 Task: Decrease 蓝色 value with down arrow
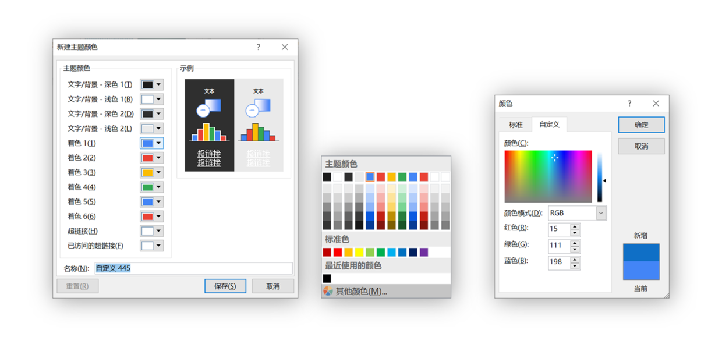pyautogui.click(x=575, y=265)
